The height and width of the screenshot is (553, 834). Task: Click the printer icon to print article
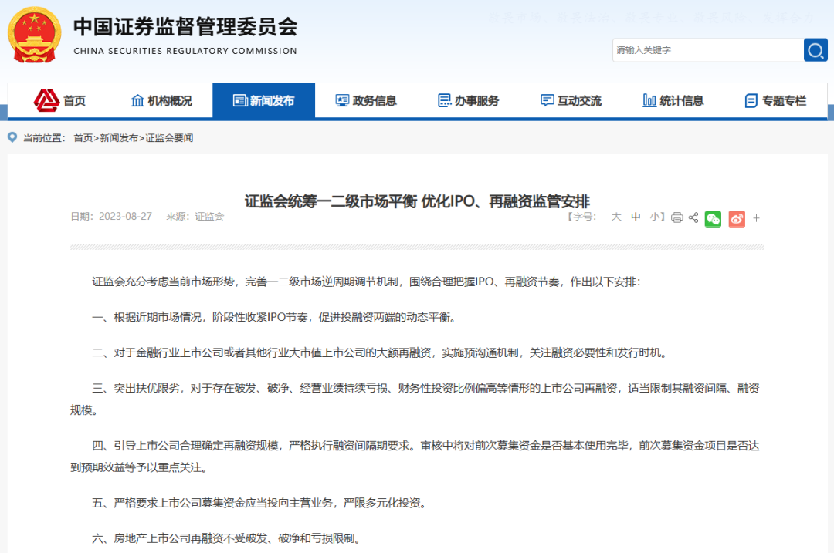(x=676, y=217)
